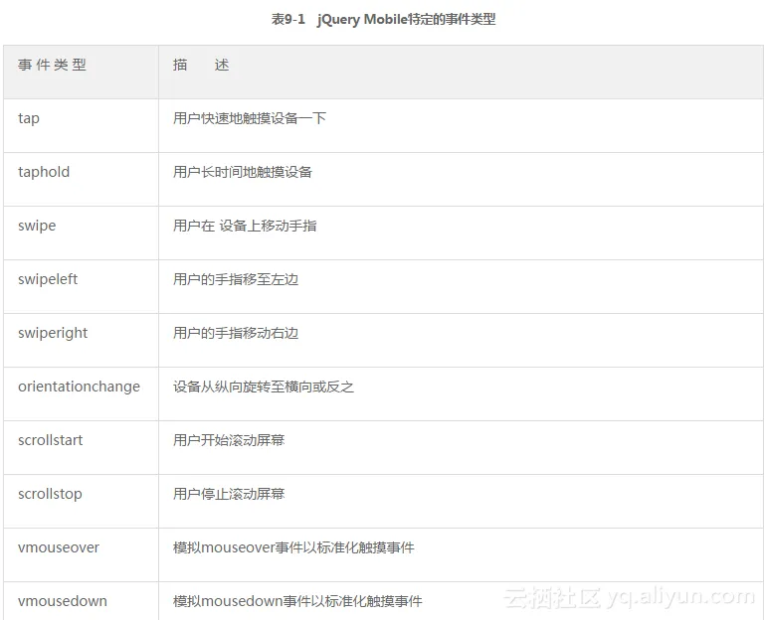The image size is (766, 620).
Task: Click the description 用户快速地触摸设备一下
Action: click(x=250, y=118)
